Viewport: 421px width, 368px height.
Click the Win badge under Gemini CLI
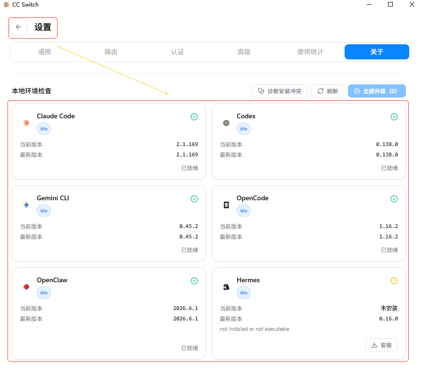[x=44, y=211]
